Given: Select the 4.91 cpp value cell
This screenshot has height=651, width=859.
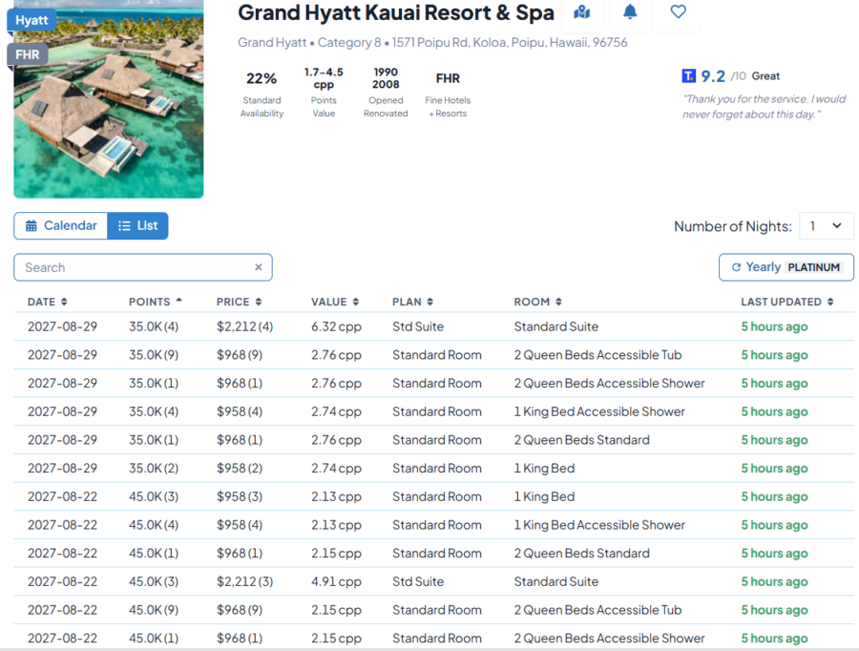Looking at the screenshot, I should coord(336,581).
